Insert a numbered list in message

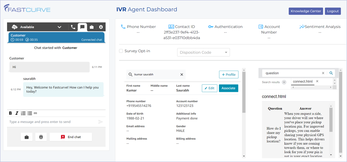click(23, 113)
